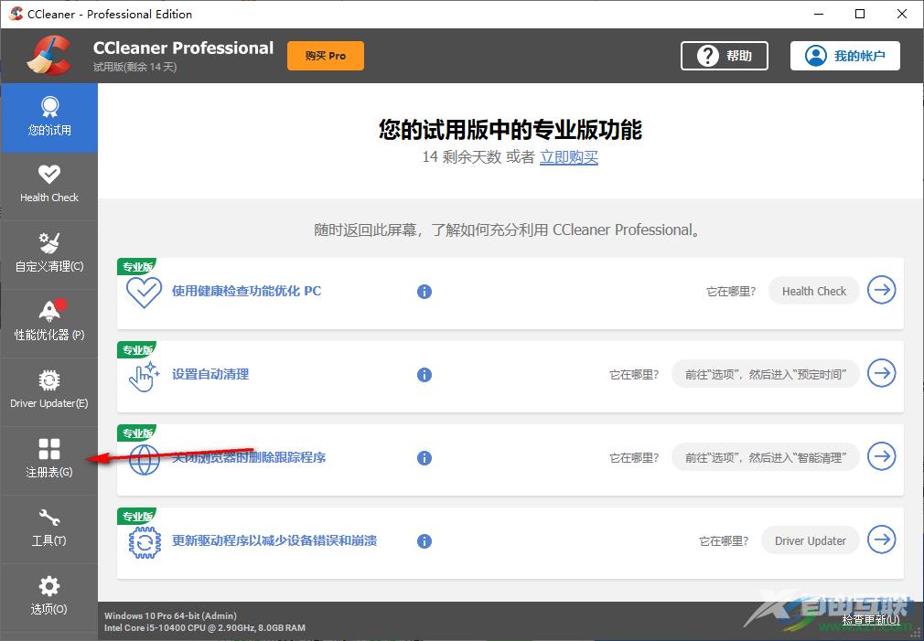
Task: Open Driver Updater(E) in the sidebar
Action: [49, 390]
